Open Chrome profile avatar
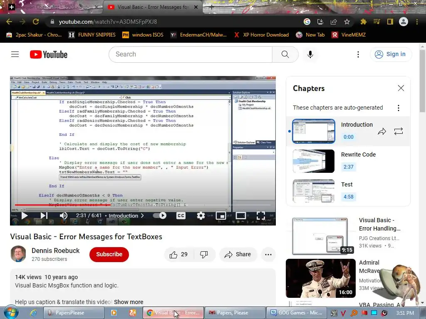Screen dimensions: 426x319 click(404, 22)
